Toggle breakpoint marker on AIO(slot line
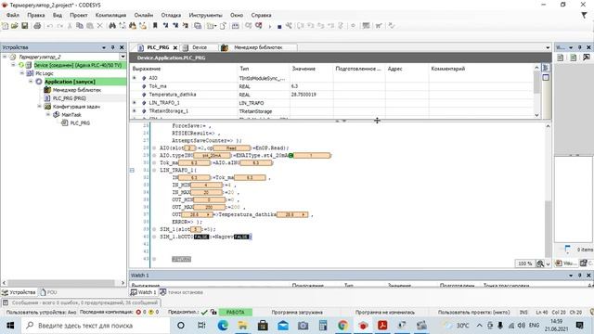594x334 pixels. click(x=154, y=148)
